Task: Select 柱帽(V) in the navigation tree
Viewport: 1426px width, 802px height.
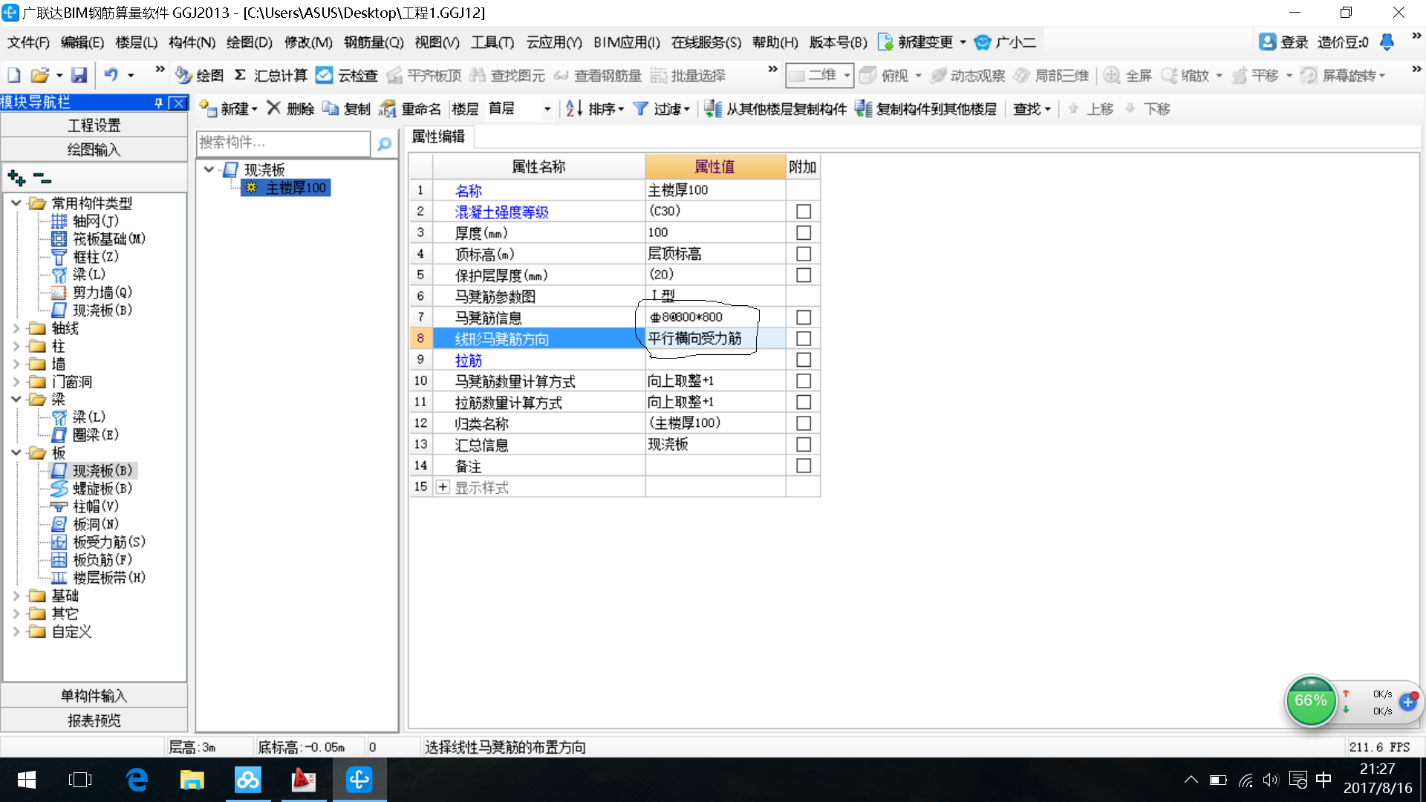Action: click(x=85, y=506)
